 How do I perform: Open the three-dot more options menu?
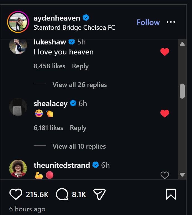click(x=171, y=22)
